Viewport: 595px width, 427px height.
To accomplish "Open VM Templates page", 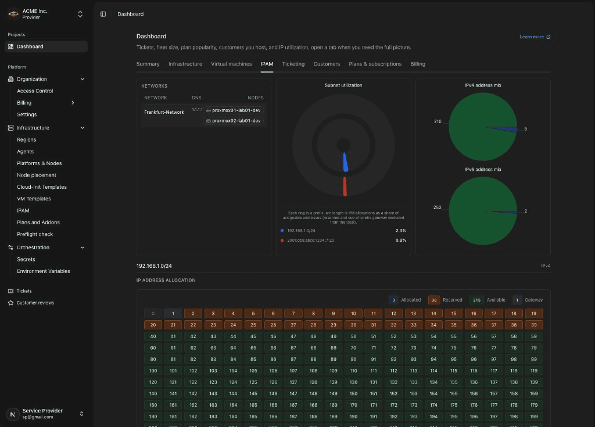I will click(x=34, y=199).
